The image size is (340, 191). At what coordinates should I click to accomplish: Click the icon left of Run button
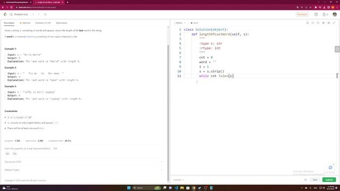click(305, 180)
